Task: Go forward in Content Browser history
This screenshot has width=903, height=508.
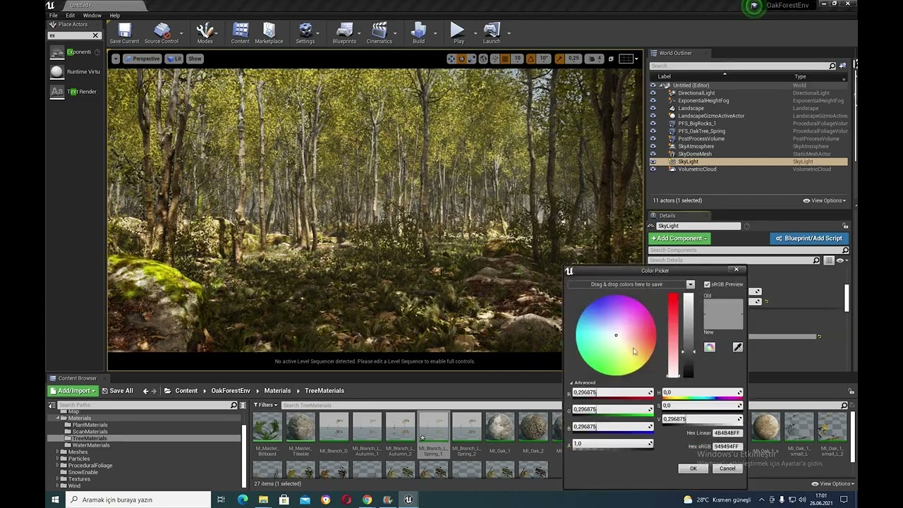Action: (154, 391)
